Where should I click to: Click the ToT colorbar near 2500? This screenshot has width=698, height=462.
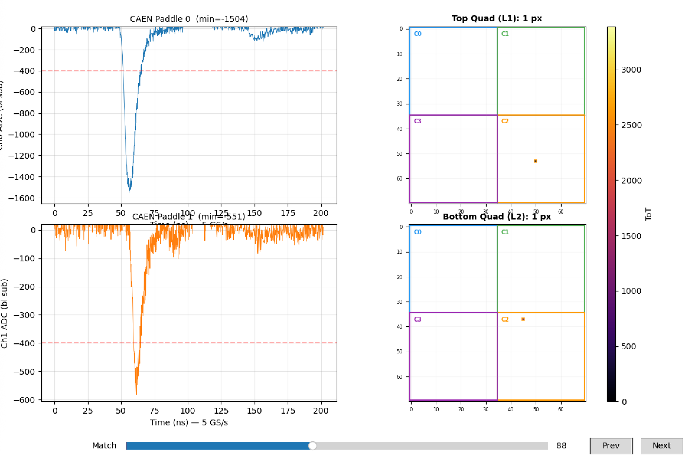[611, 125]
